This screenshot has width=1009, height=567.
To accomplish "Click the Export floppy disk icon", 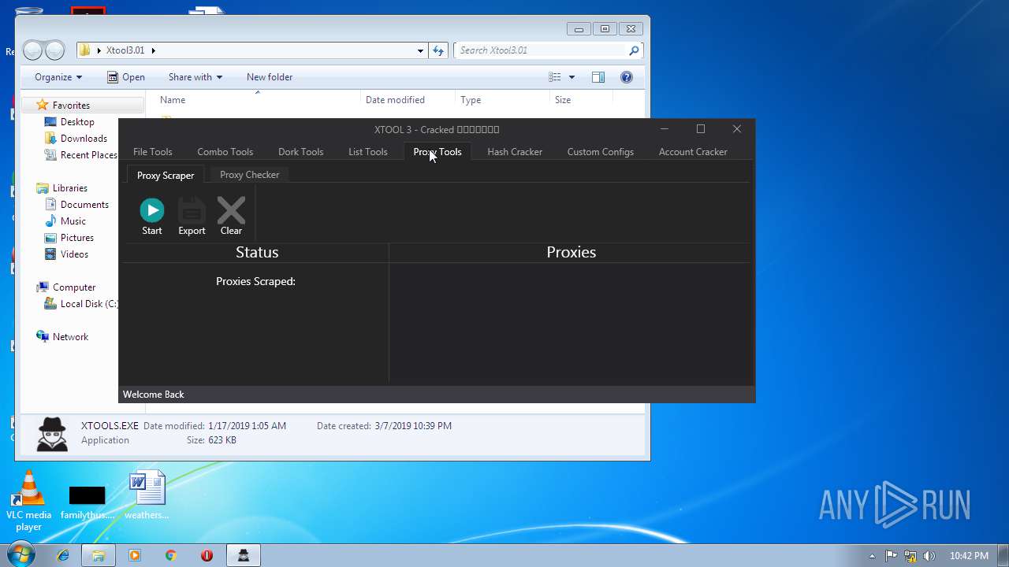I will [x=192, y=211].
